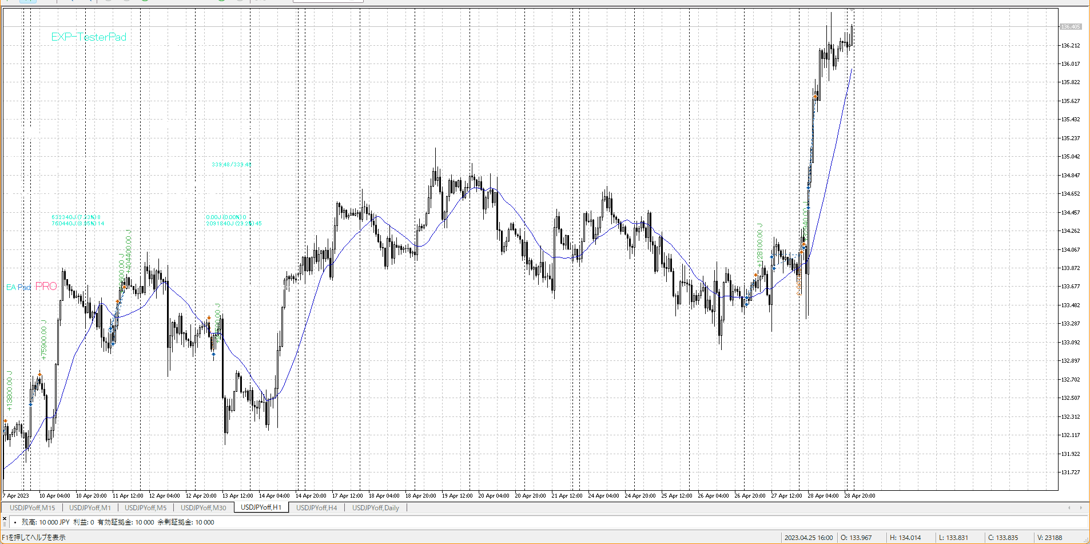Click the EXP-TesterPad label on chart
1090x544 pixels.
[89, 37]
